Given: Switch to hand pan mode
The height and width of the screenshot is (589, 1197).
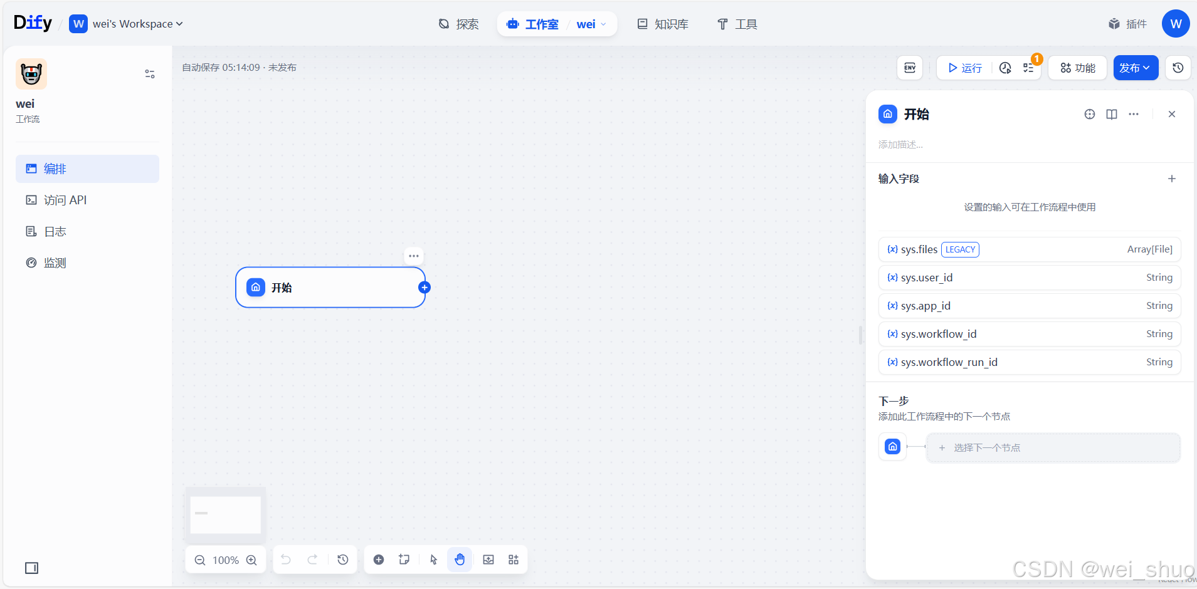Looking at the screenshot, I should tap(460, 560).
